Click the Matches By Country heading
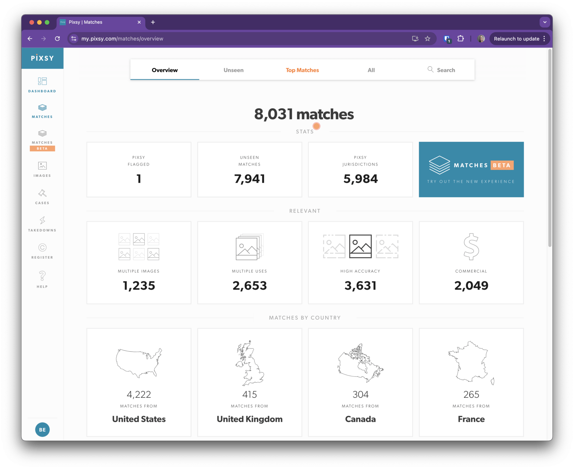The height and width of the screenshot is (469, 574). click(305, 318)
